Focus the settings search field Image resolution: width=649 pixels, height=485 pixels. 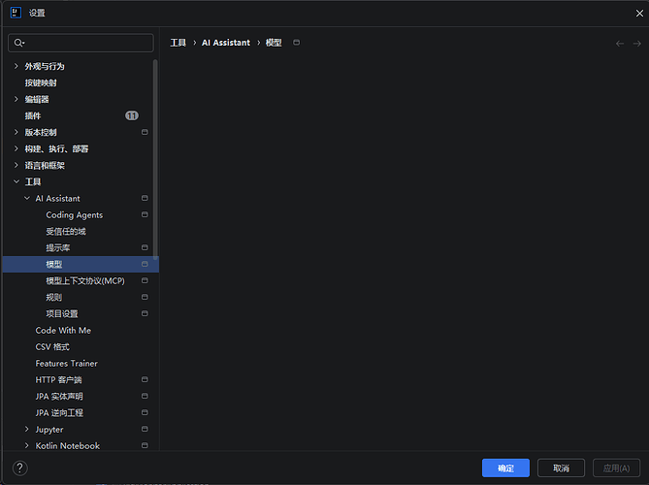coord(81,43)
